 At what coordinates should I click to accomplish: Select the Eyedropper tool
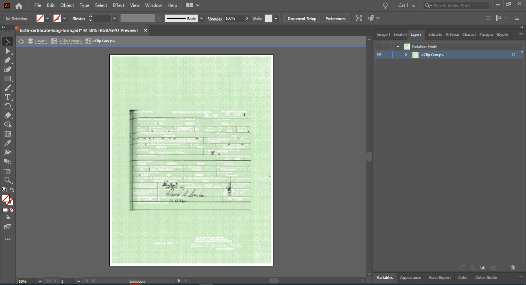click(8, 143)
